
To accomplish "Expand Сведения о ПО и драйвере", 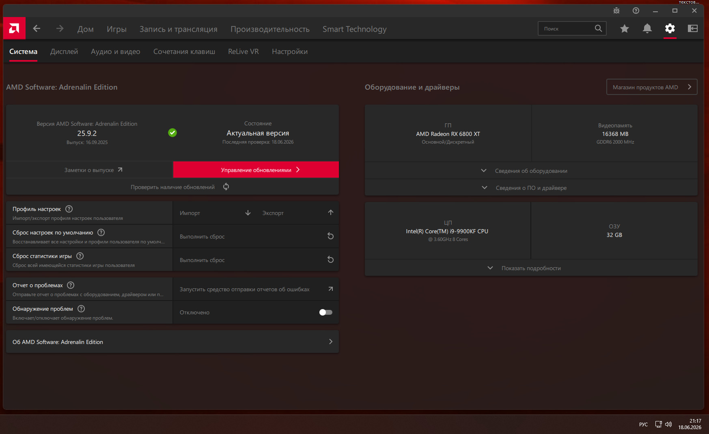I will (531, 188).
